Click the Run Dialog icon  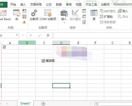point(84,22)
